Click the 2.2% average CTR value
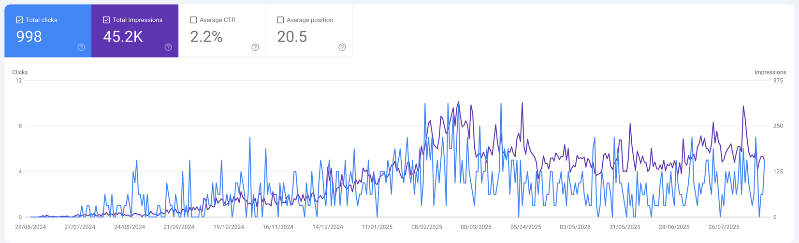Screen dimensions: 799x243 coord(206,37)
